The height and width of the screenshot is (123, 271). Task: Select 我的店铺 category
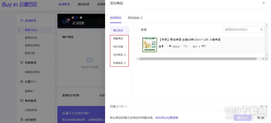click(118, 47)
